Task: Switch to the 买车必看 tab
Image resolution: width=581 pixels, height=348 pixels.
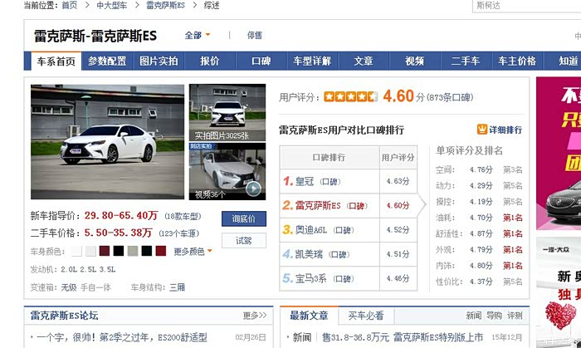Action: pyautogui.click(x=366, y=316)
